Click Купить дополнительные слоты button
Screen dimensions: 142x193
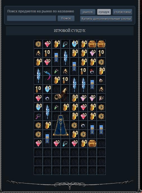coord(106,19)
